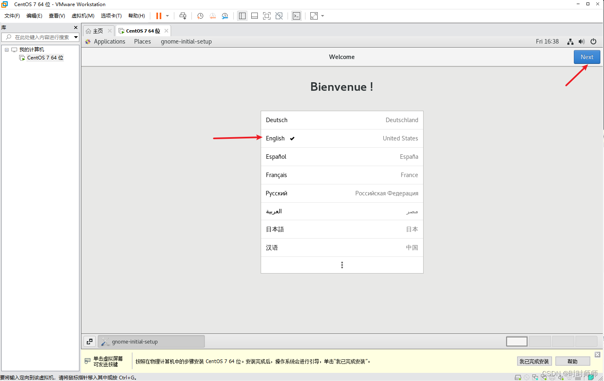Open the 文件(F) menu
This screenshot has height=381, width=604.
tap(12, 16)
